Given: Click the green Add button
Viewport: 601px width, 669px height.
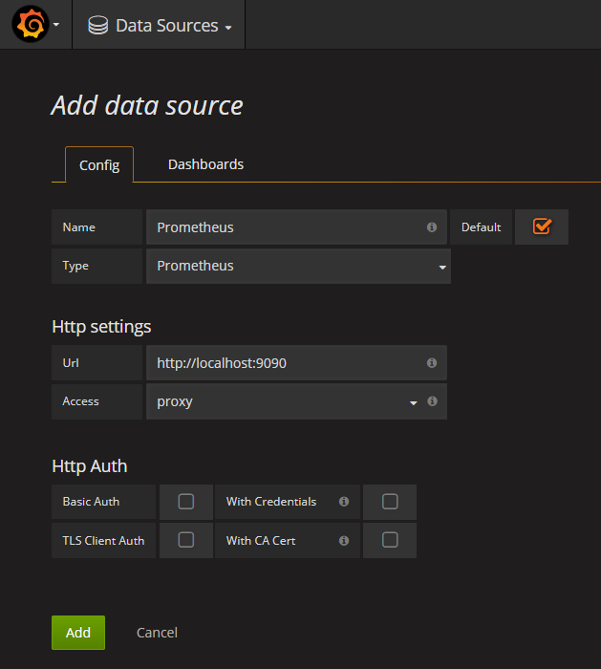Looking at the screenshot, I should point(78,633).
